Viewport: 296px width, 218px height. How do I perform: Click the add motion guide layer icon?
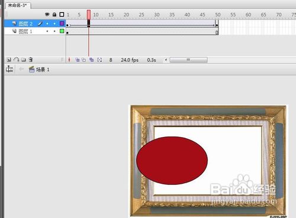16,60
